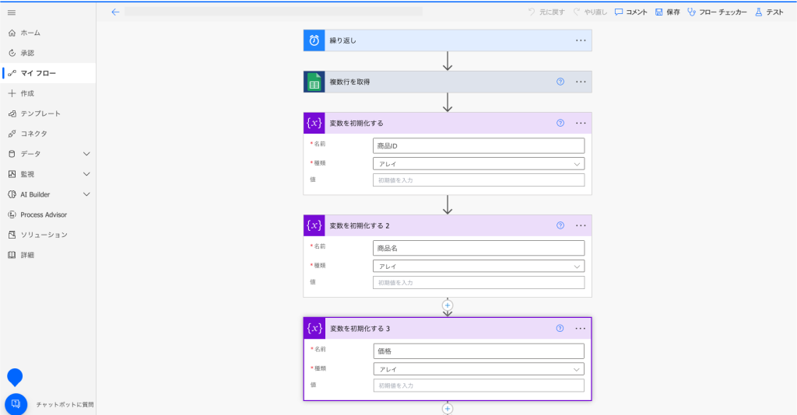
Task: Click テスト test button
Action: pyautogui.click(x=769, y=12)
